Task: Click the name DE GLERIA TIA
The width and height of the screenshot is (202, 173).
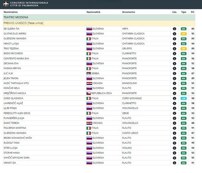Action: (12, 29)
